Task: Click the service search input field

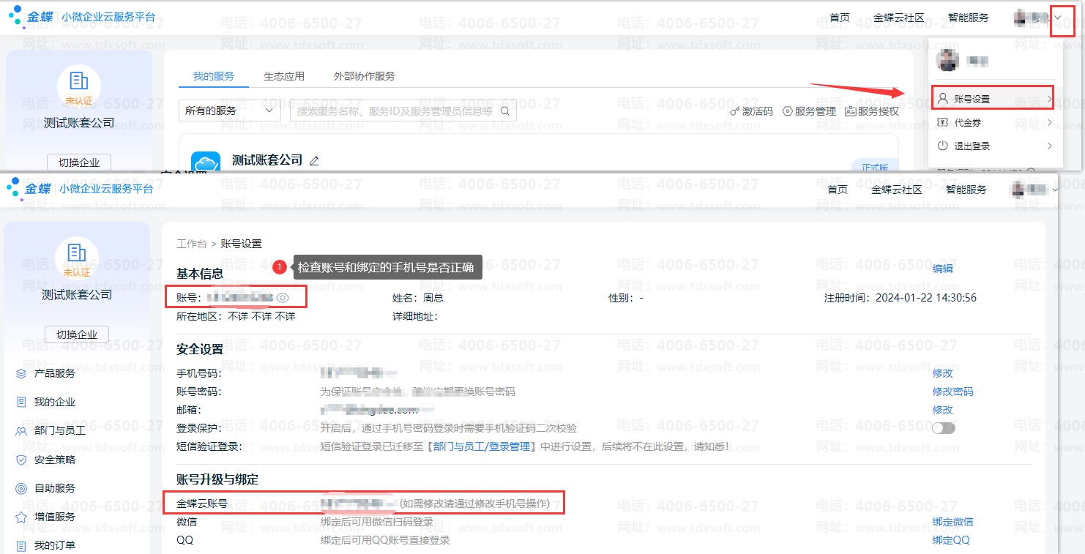Action: point(395,111)
